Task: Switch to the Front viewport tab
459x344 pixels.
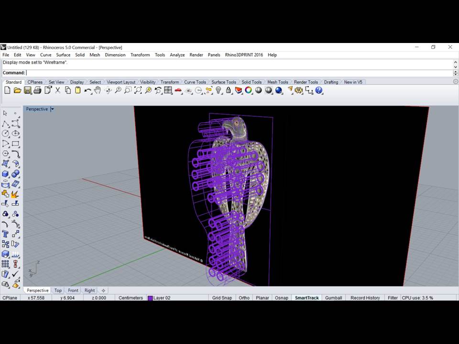Action: tap(73, 290)
